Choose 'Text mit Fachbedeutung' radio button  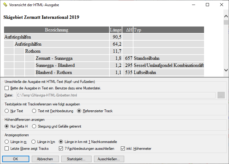(34, 111)
